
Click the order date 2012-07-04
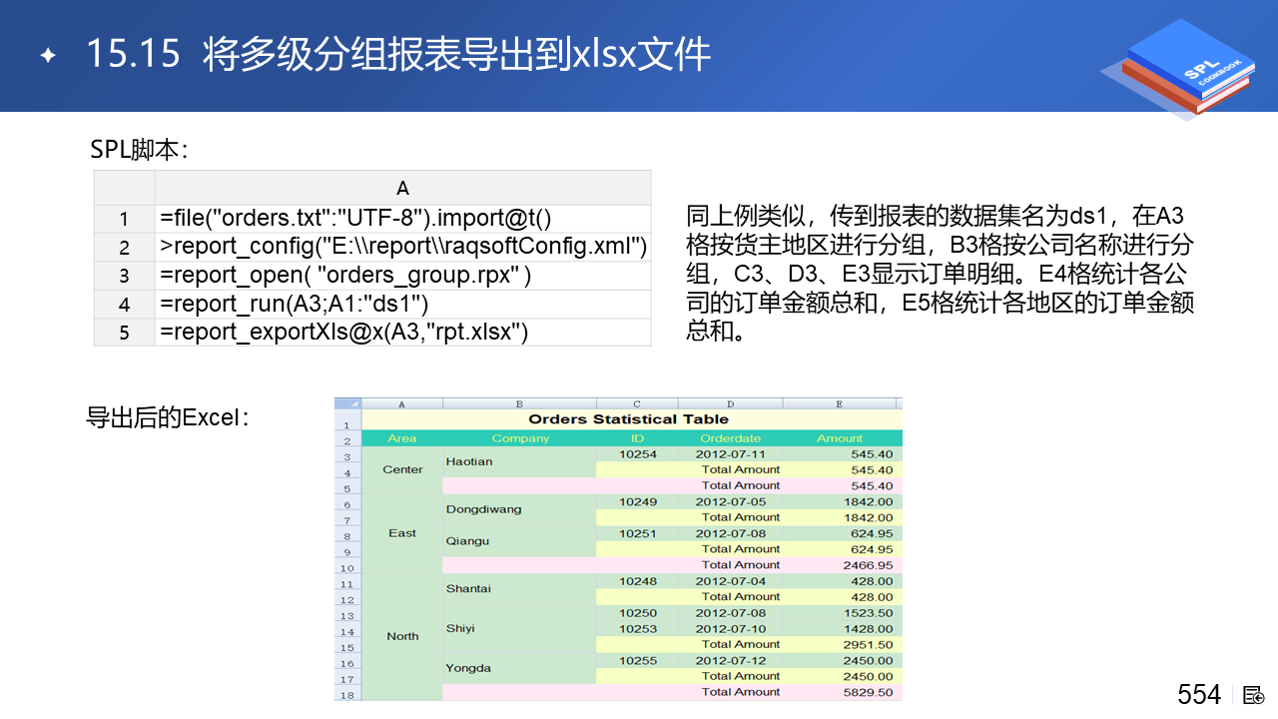(x=731, y=581)
